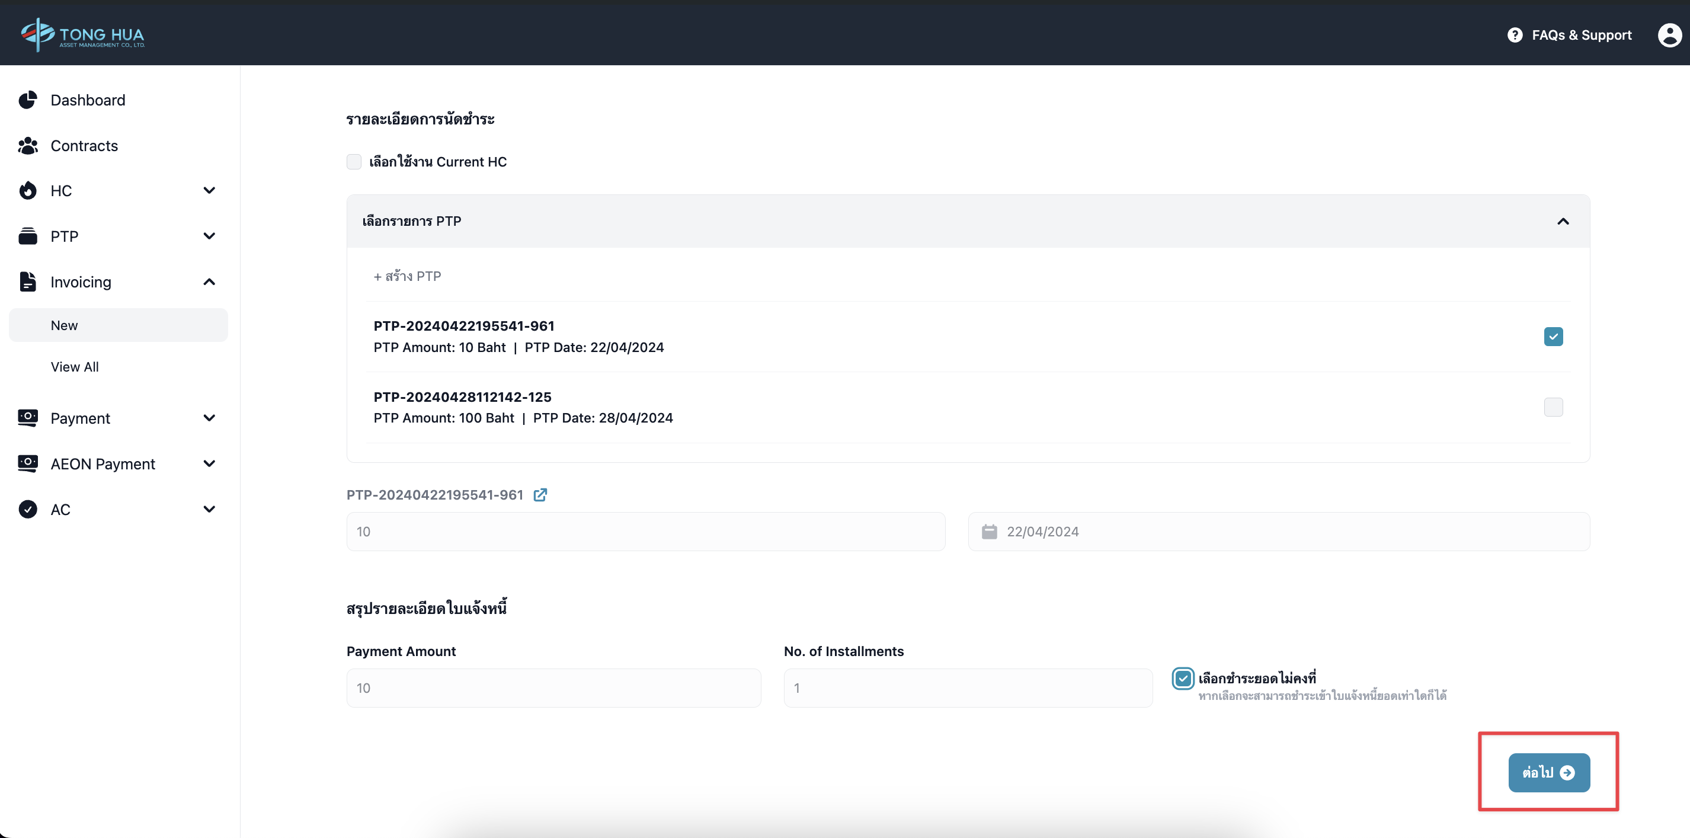Collapse the เลือกรายการ PTP panel
The image size is (1690, 838).
pos(1563,221)
